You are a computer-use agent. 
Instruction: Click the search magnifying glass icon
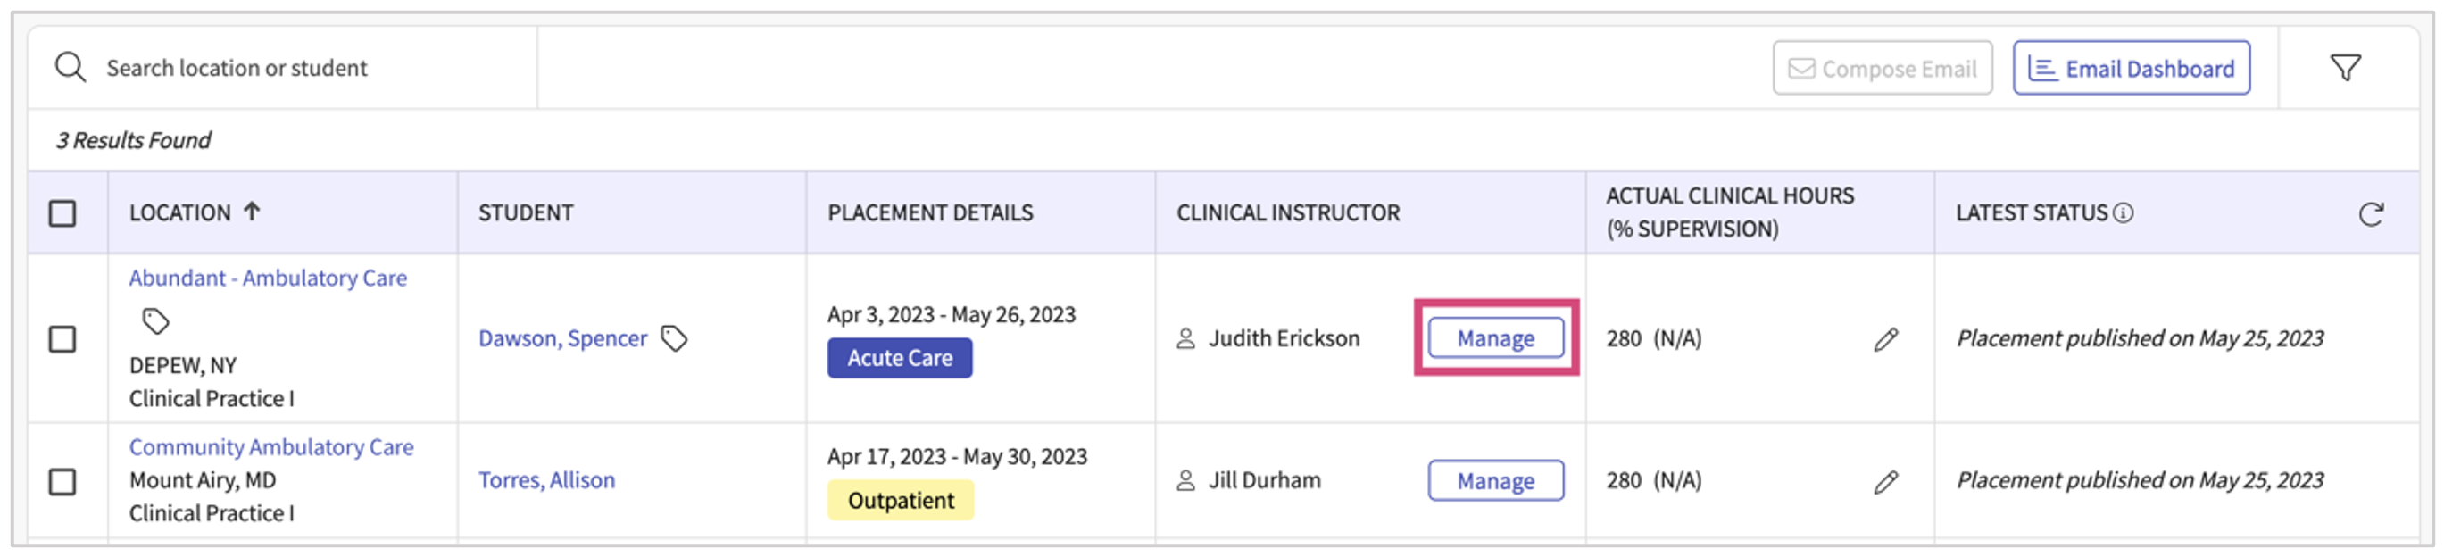pos(70,69)
